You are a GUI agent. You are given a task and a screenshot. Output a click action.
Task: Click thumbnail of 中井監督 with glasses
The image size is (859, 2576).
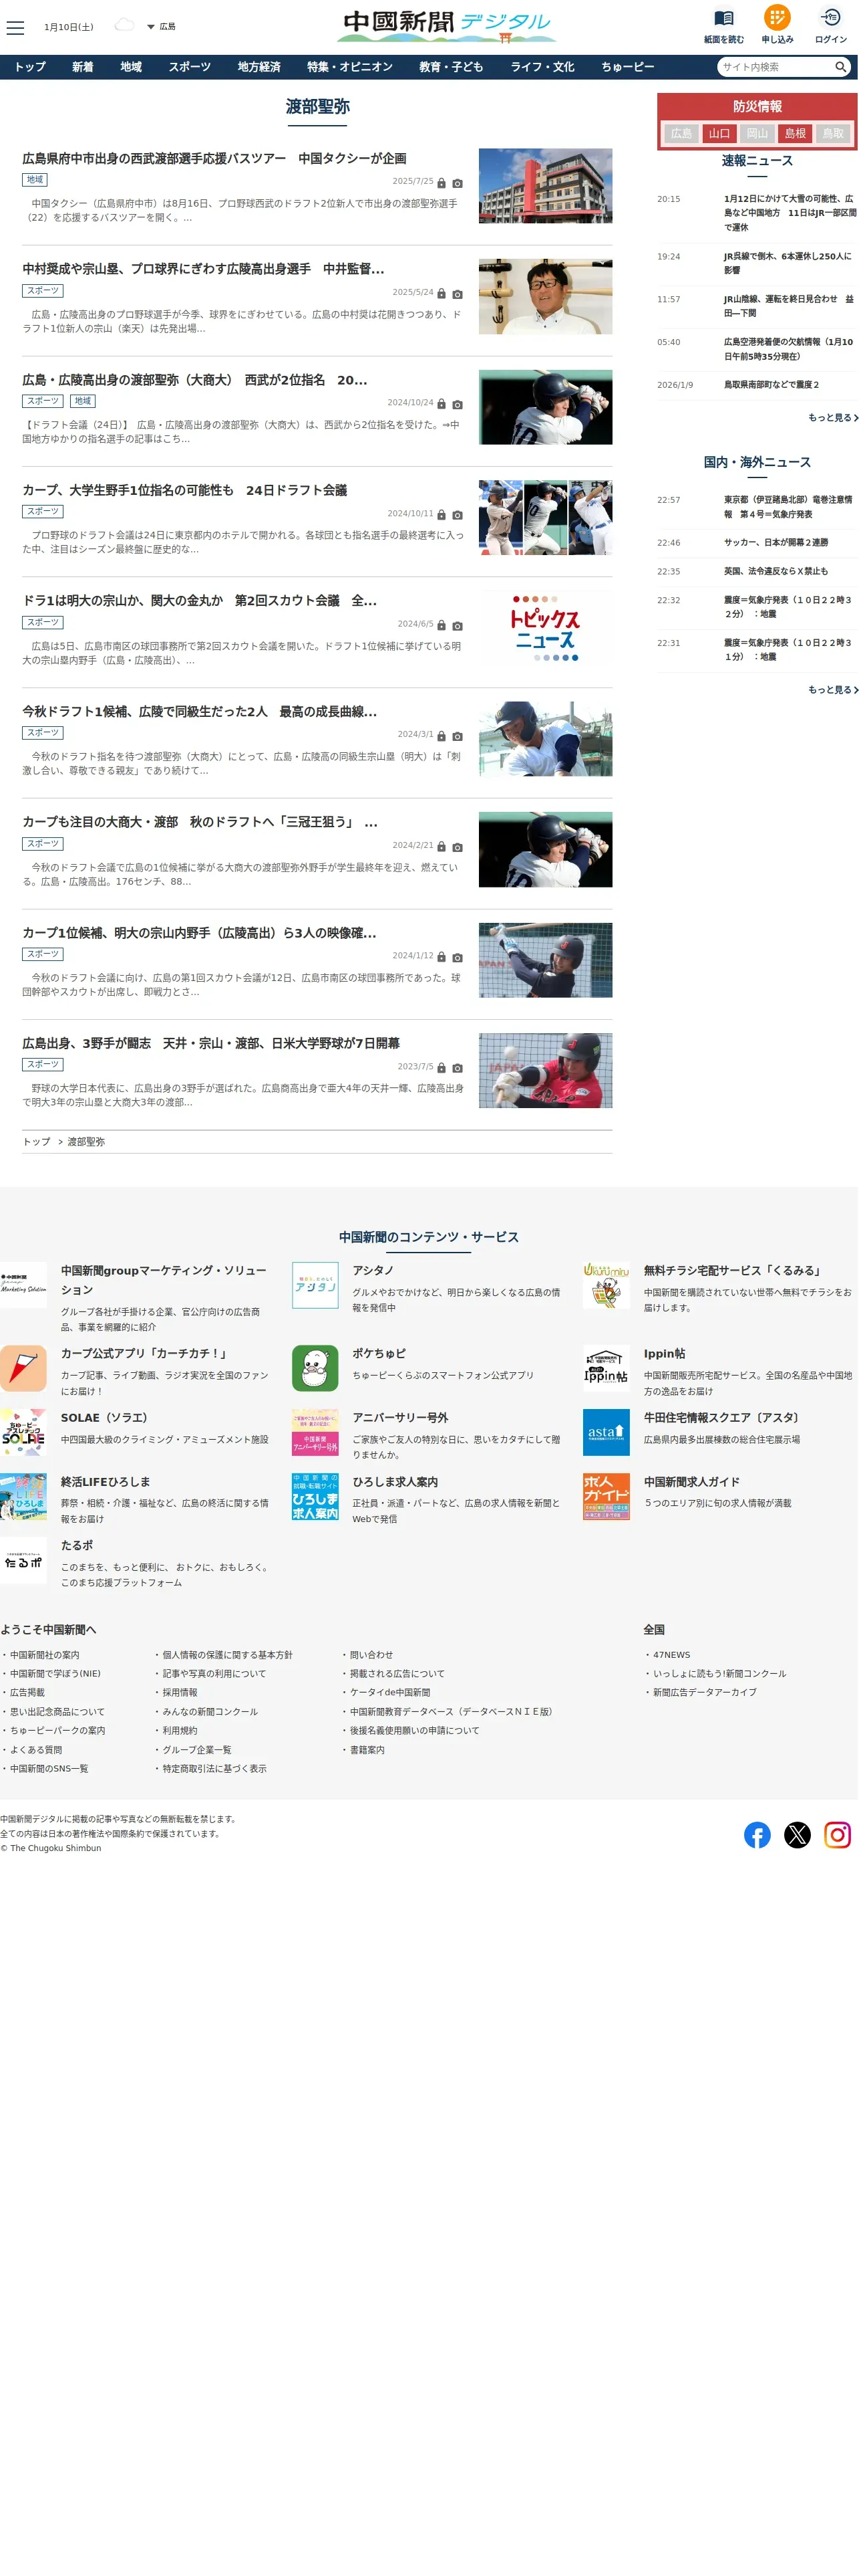[x=545, y=296]
